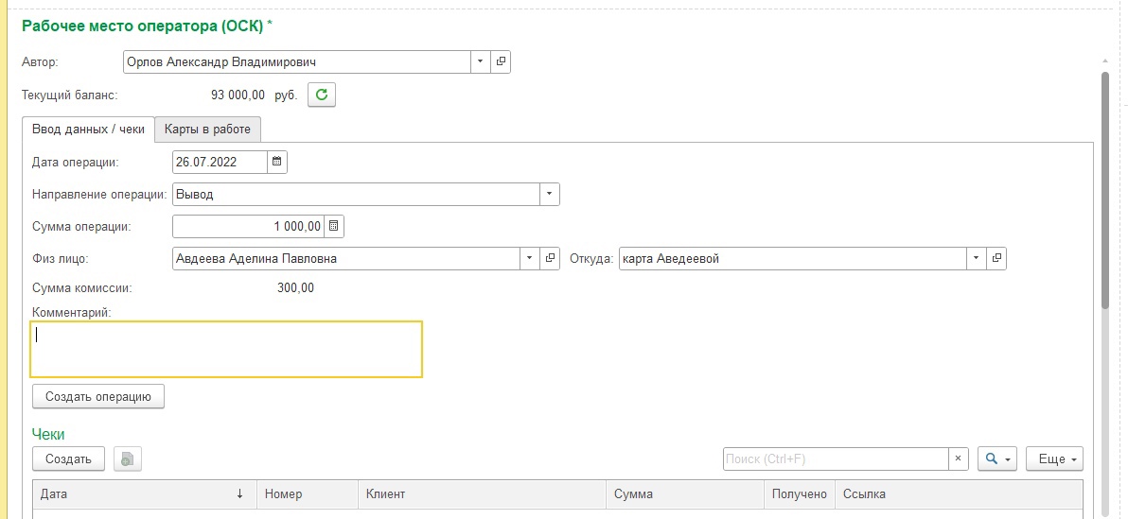Click the Автор field with Орлов Александр Владимирович
The image size is (1128, 519).
tap(297, 61)
